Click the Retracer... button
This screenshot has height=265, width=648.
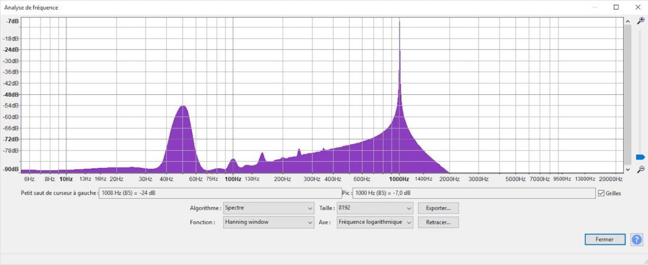tap(438, 222)
